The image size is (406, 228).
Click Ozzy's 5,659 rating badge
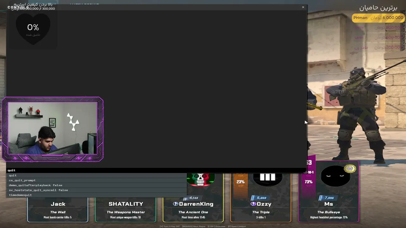click(x=261, y=198)
